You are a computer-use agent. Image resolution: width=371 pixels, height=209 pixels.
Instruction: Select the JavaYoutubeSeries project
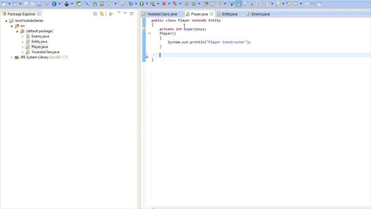point(29,21)
